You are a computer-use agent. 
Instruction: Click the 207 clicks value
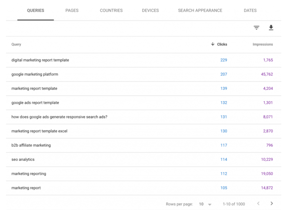click(x=224, y=74)
